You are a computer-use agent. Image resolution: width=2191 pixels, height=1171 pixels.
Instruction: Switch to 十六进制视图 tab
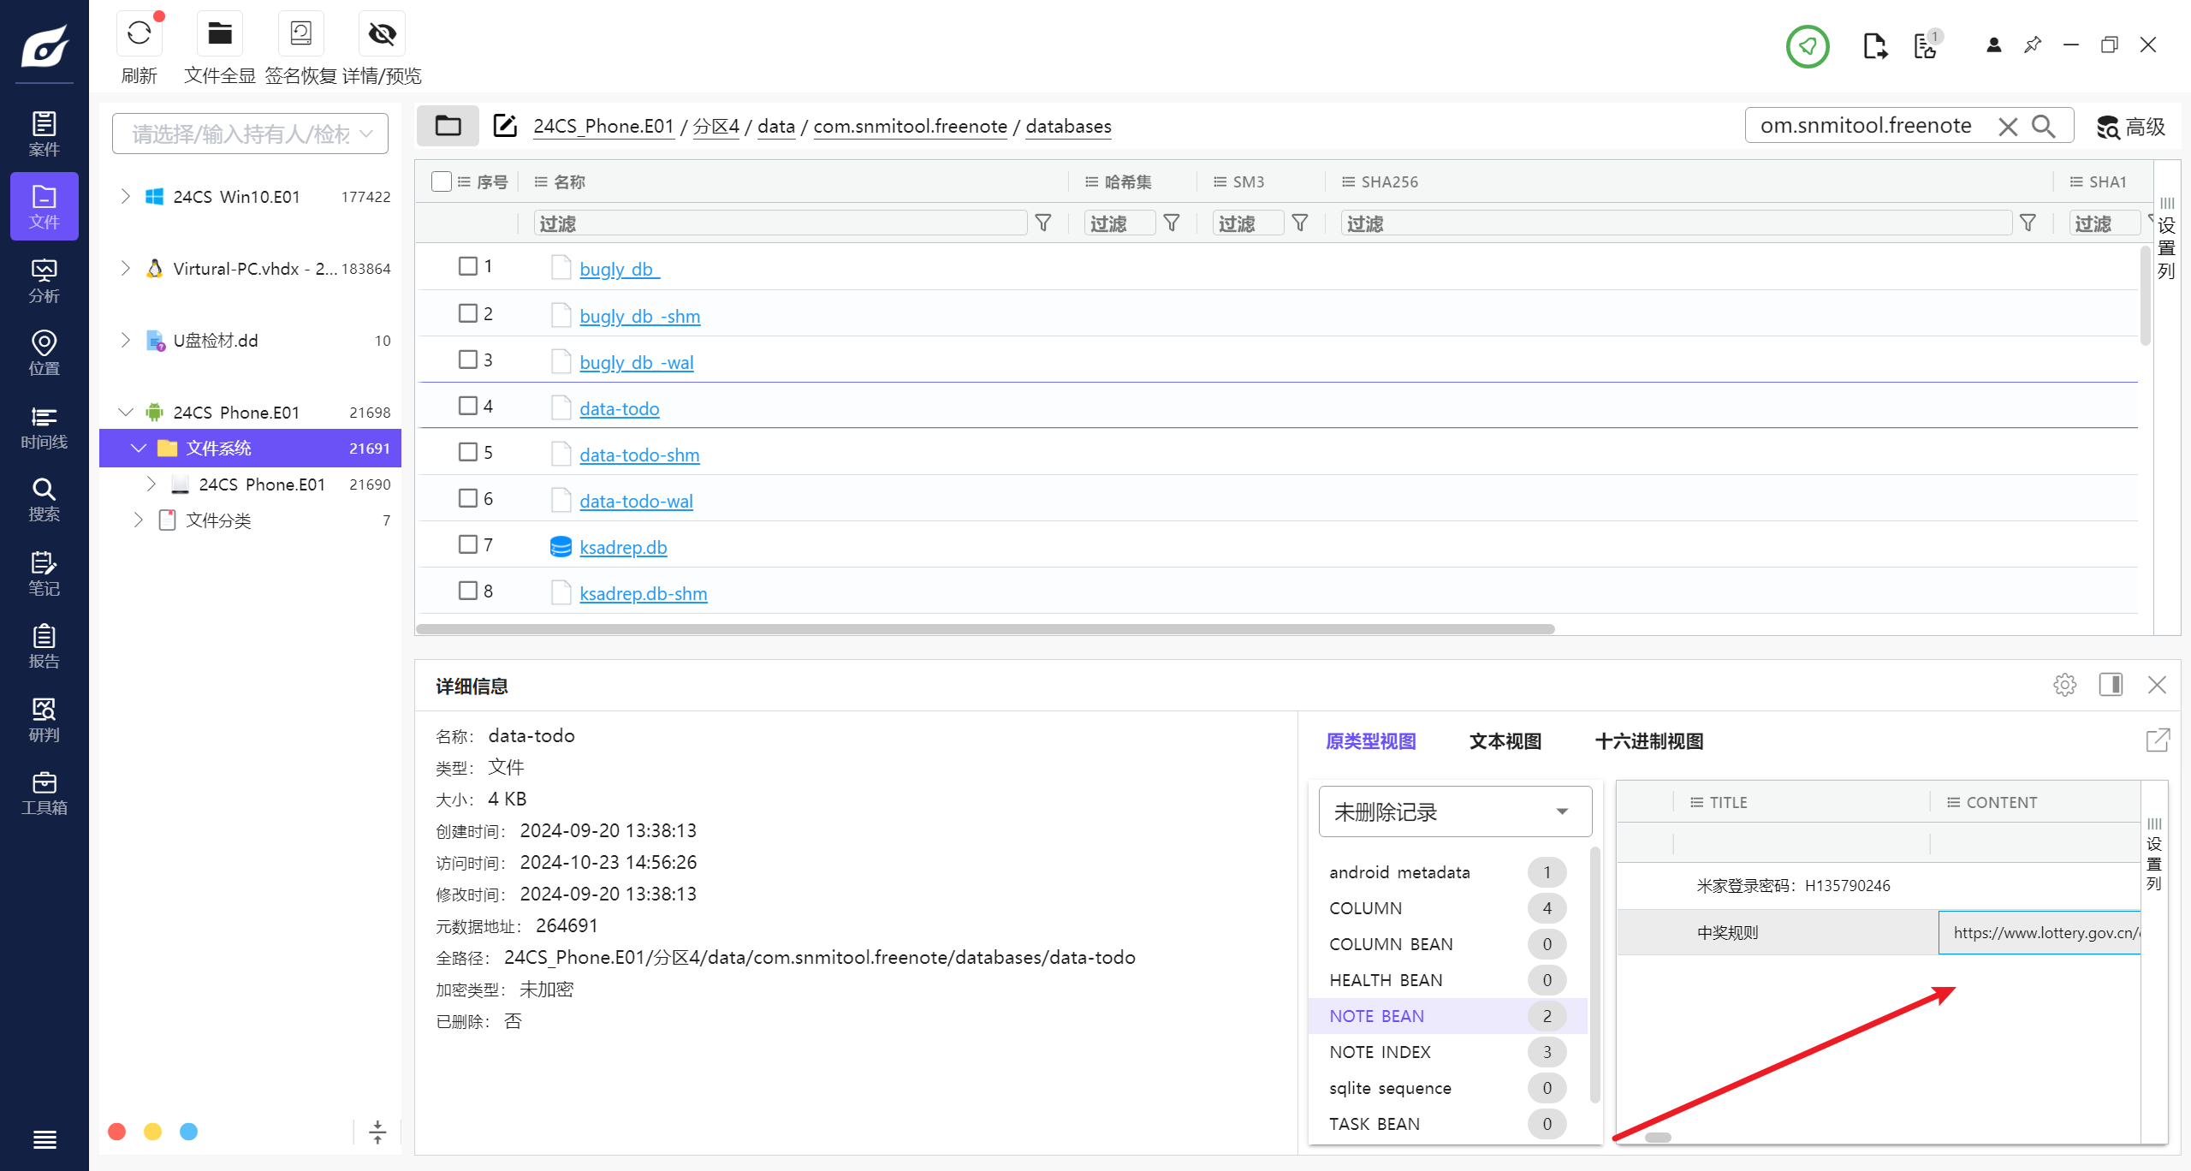point(1648,741)
